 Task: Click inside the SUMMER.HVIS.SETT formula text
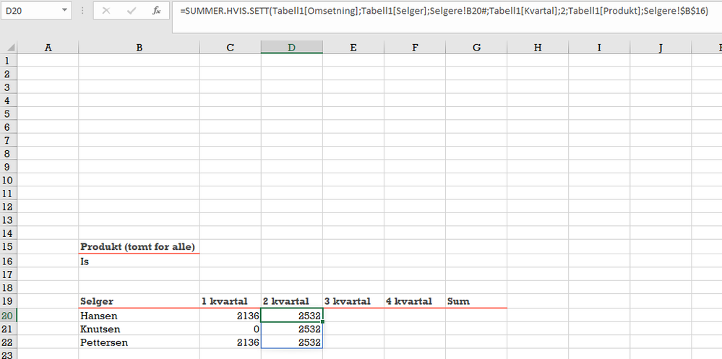444,12
